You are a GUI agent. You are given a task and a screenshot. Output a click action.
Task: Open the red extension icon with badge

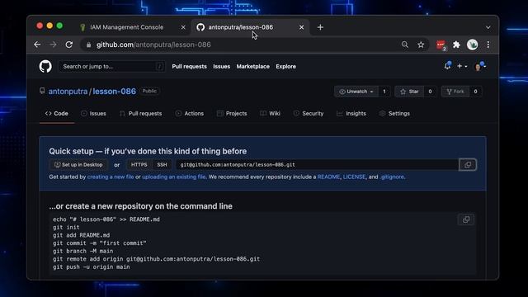[441, 45]
